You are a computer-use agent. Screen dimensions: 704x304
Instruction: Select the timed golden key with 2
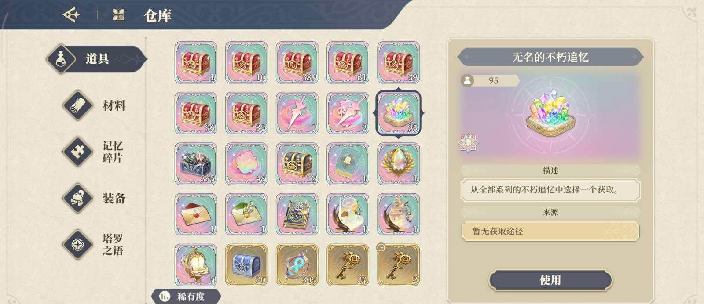click(x=399, y=265)
